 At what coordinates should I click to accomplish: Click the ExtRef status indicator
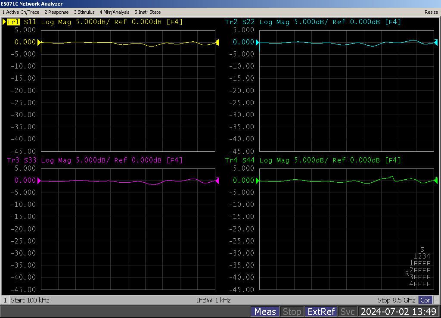[320, 312]
